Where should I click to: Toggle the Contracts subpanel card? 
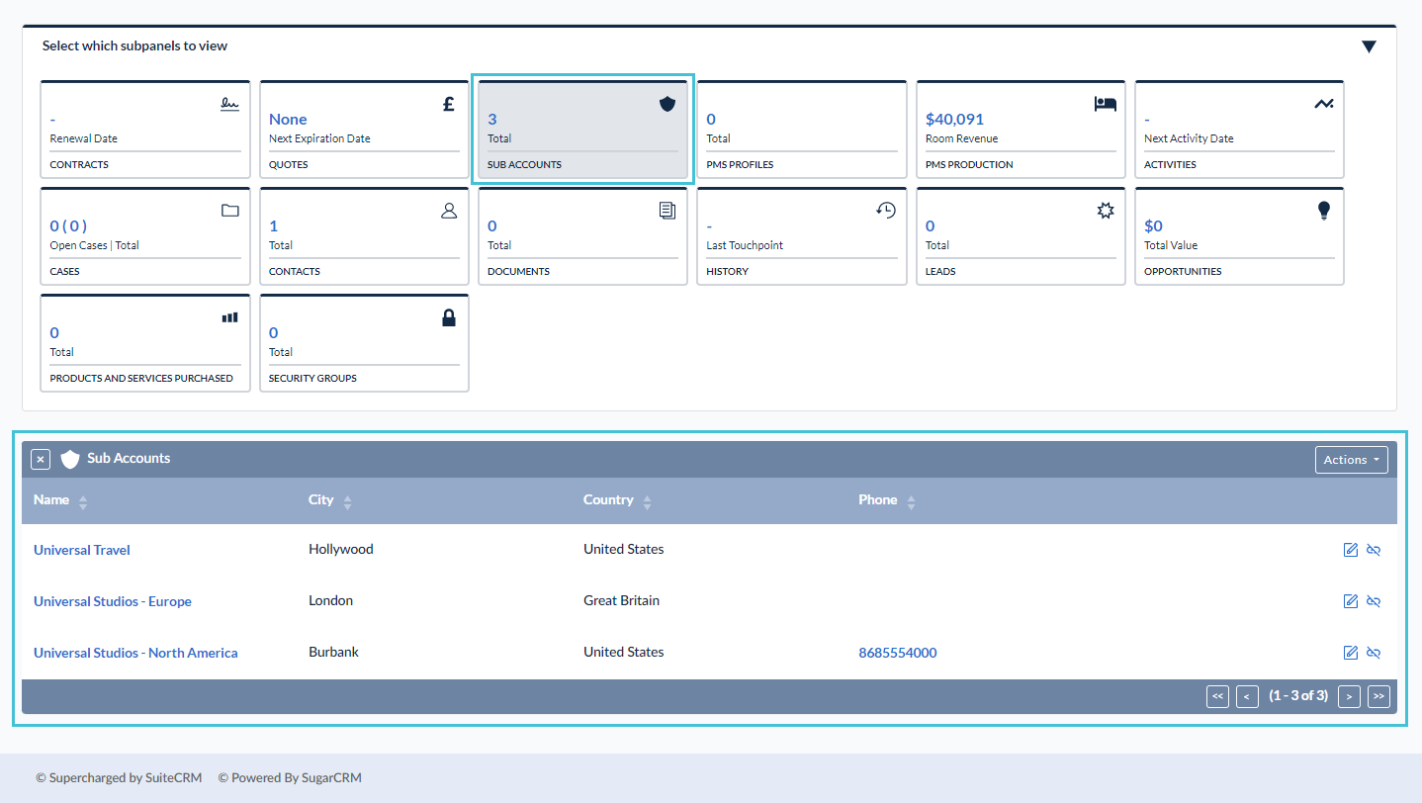point(145,130)
